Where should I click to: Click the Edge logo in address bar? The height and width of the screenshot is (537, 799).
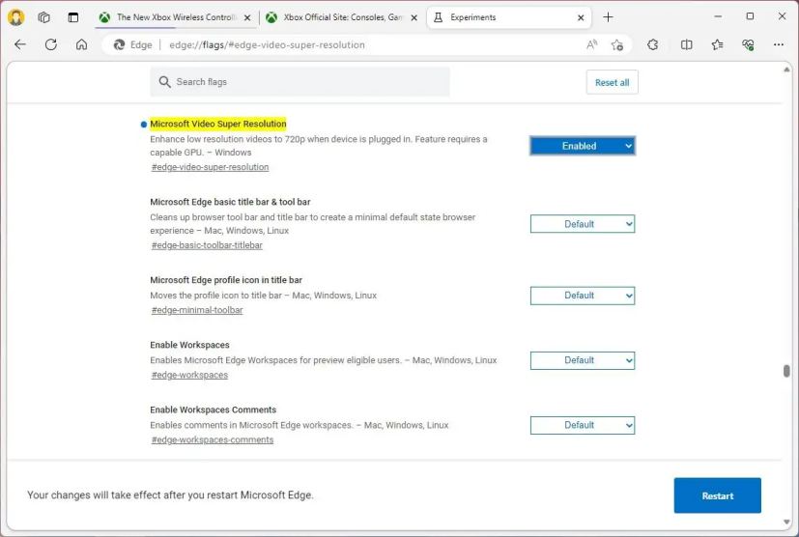[119, 44]
